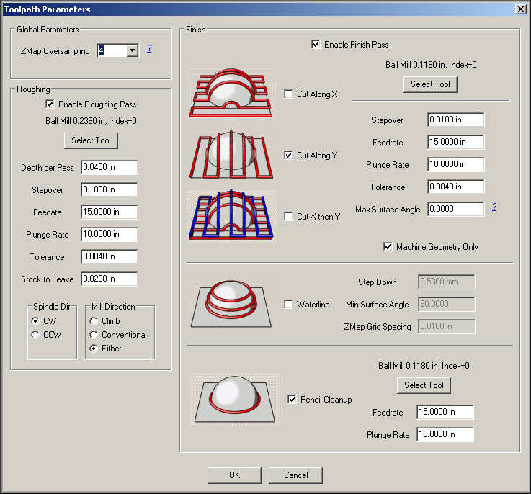Image resolution: width=531 pixels, height=494 pixels.
Task: Click the Cut Along X toolpath illustration
Action: click(232, 94)
